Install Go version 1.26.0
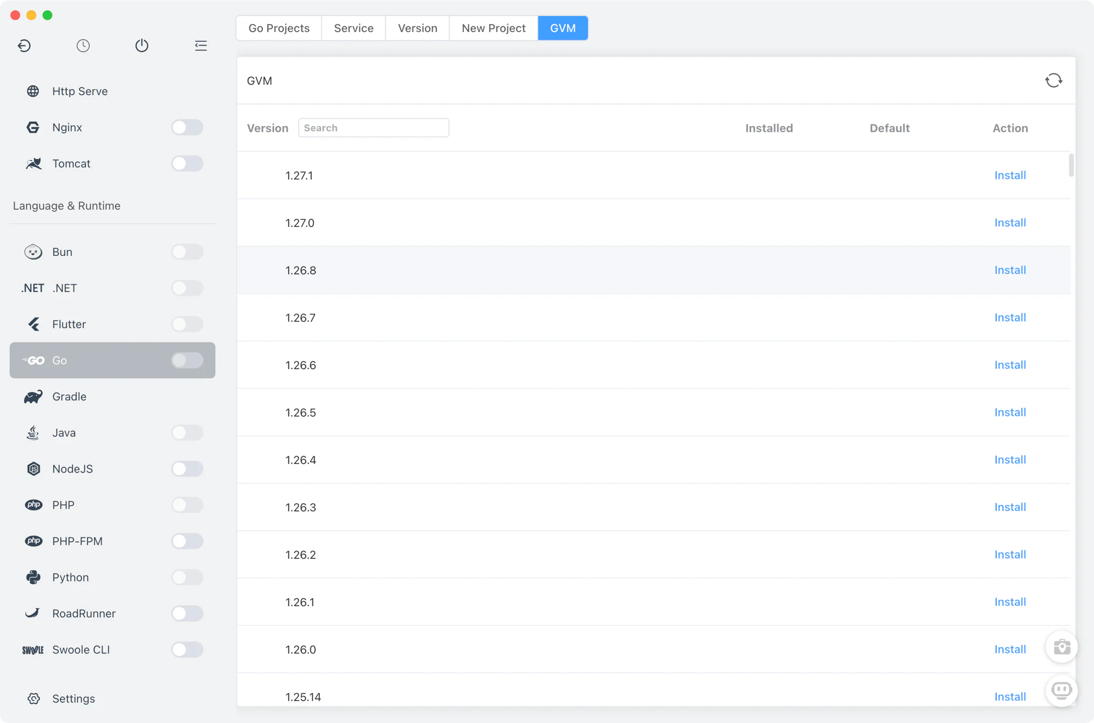Viewport: 1094px width, 723px height. pos(1010,649)
